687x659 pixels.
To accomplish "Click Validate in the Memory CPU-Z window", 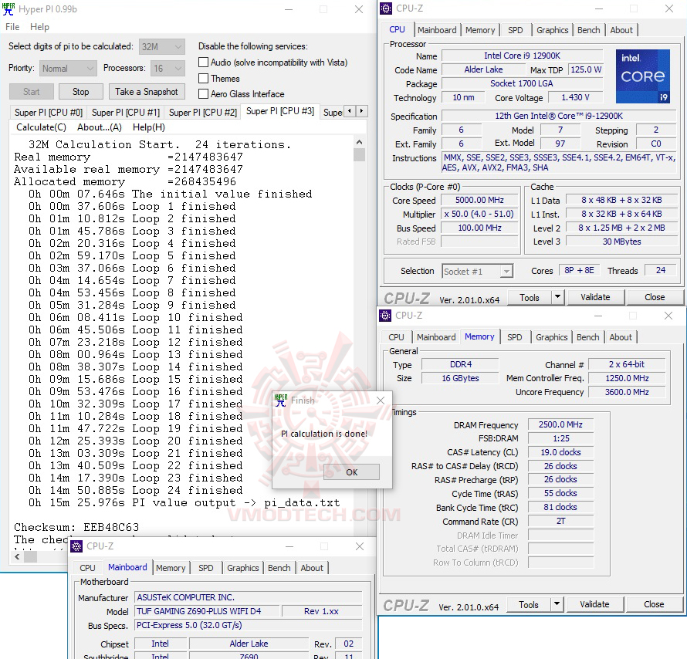I will tap(594, 604).
